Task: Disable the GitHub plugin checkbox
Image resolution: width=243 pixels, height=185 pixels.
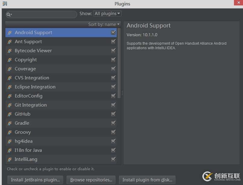Action: 113,114
